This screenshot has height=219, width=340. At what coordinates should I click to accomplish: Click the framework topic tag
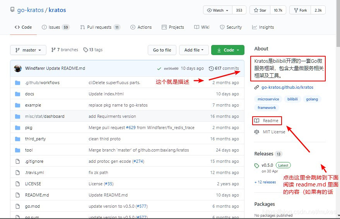click(x=267, y=107)
